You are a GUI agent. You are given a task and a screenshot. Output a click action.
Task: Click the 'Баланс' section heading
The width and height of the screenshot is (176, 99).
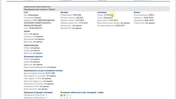pyautogui.click(x=137, y=12)
